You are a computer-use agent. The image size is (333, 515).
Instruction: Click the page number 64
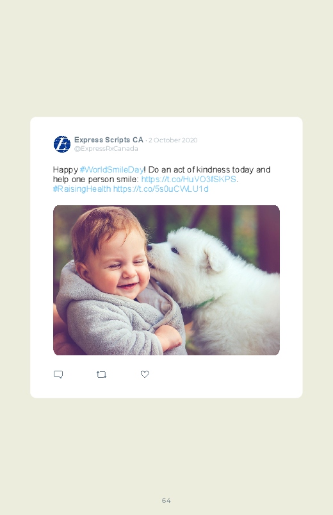(166, 500)
